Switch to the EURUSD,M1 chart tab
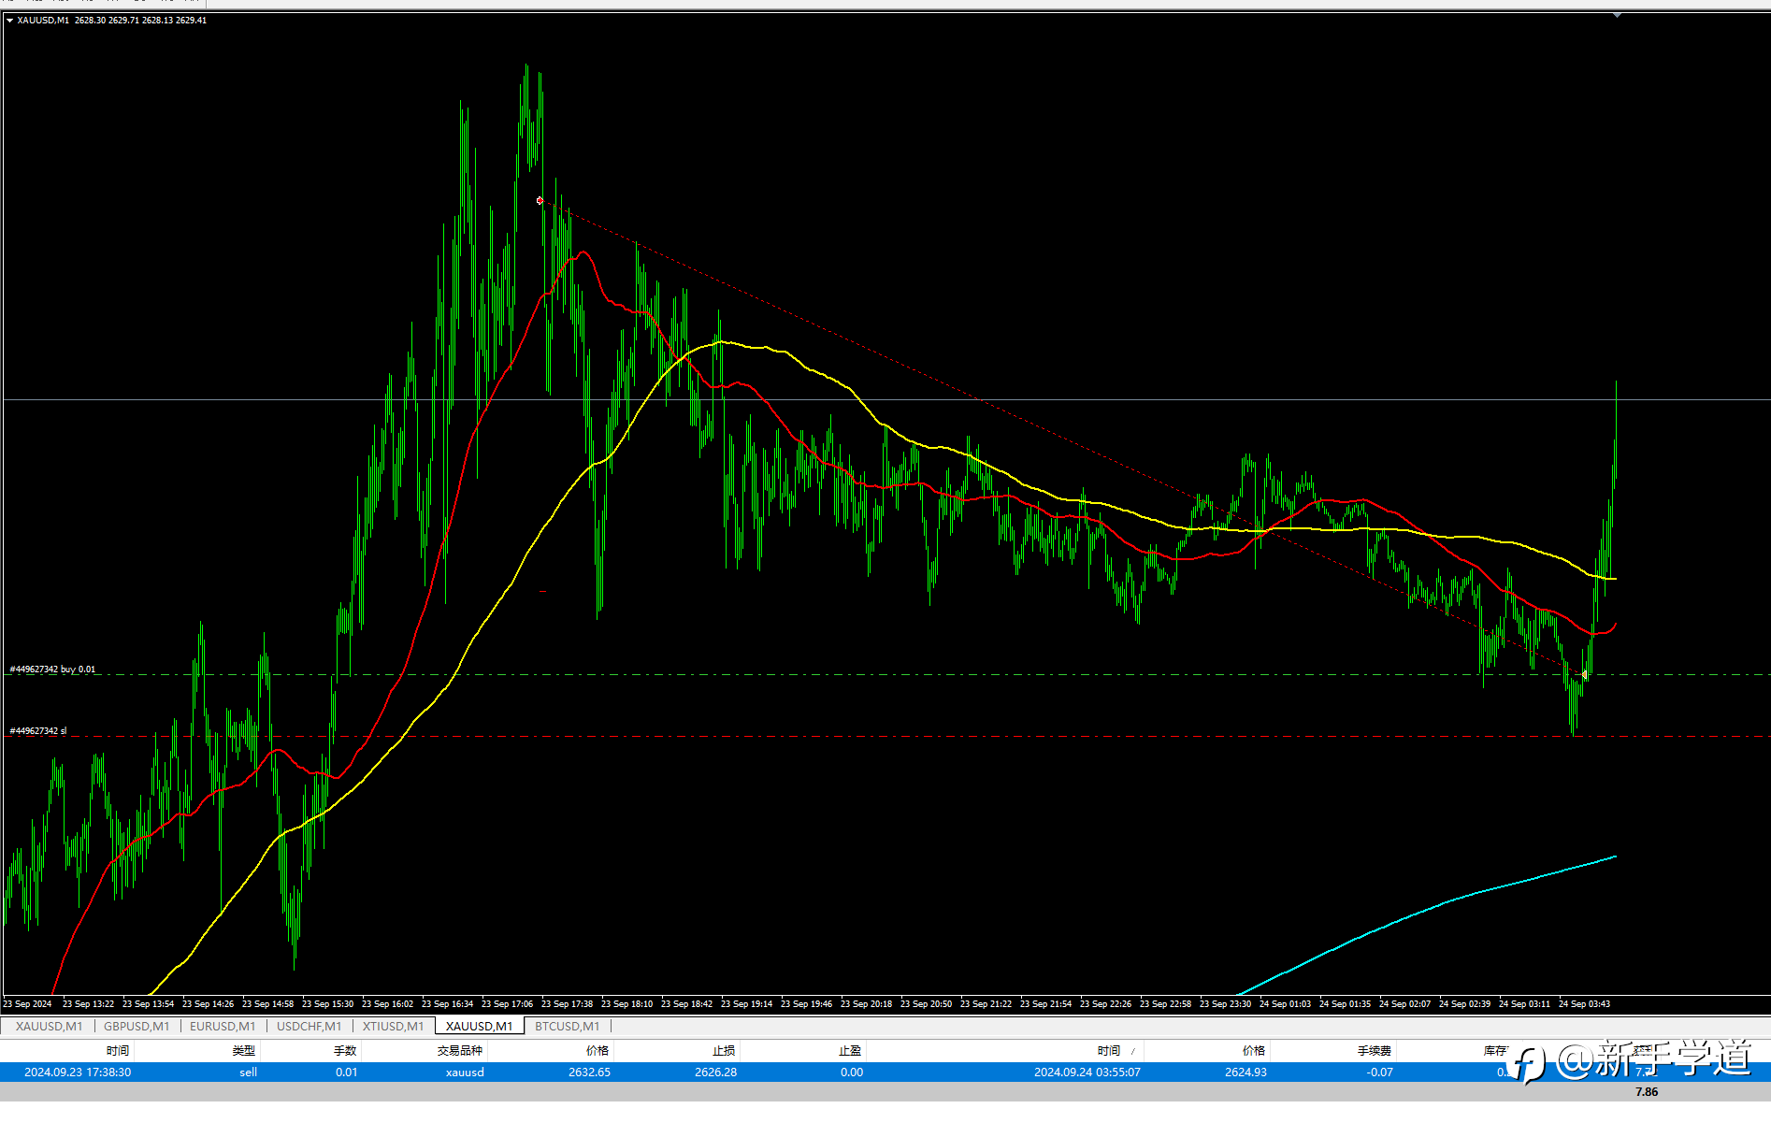Screen dimensions: 1771x1123 [223, 1027]
